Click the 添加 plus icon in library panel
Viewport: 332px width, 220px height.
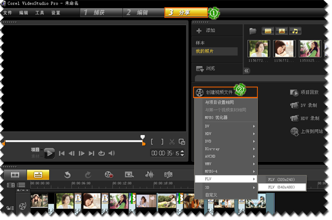click(199, 31)
